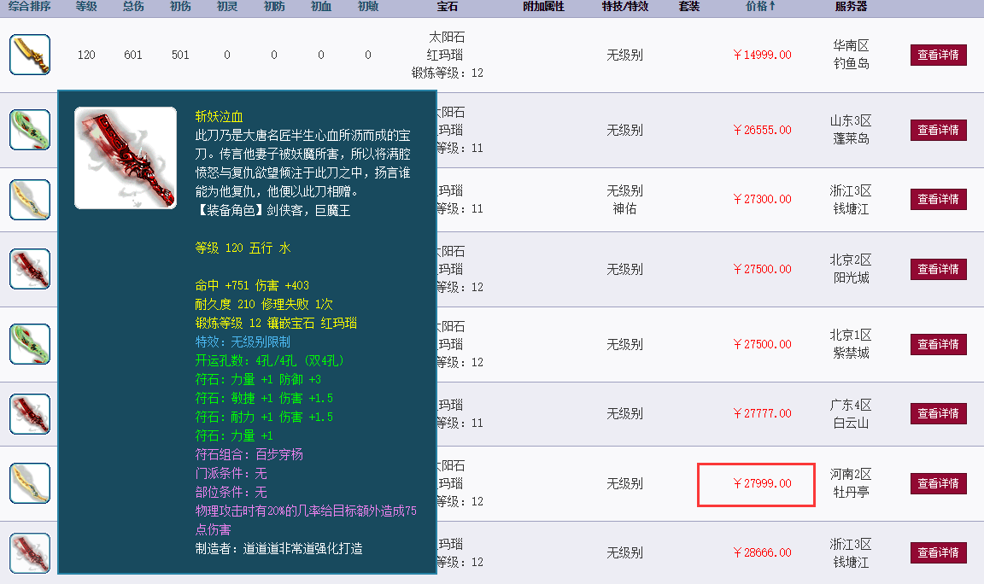Click the 服务器 column header

point(852,7)
